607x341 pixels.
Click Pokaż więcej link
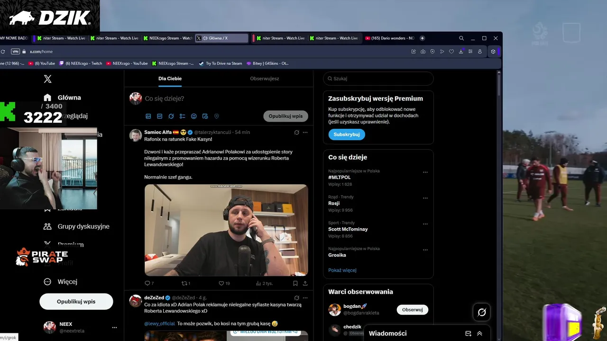(x=342, y=270)
